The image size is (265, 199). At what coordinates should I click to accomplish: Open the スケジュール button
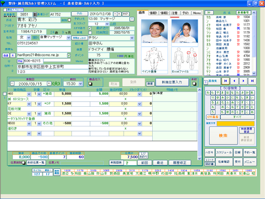(224, 152)
